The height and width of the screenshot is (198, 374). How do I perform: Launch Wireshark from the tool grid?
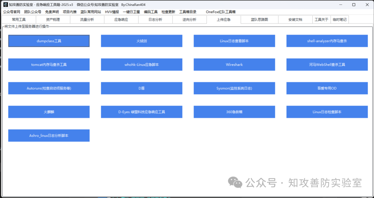234,64
